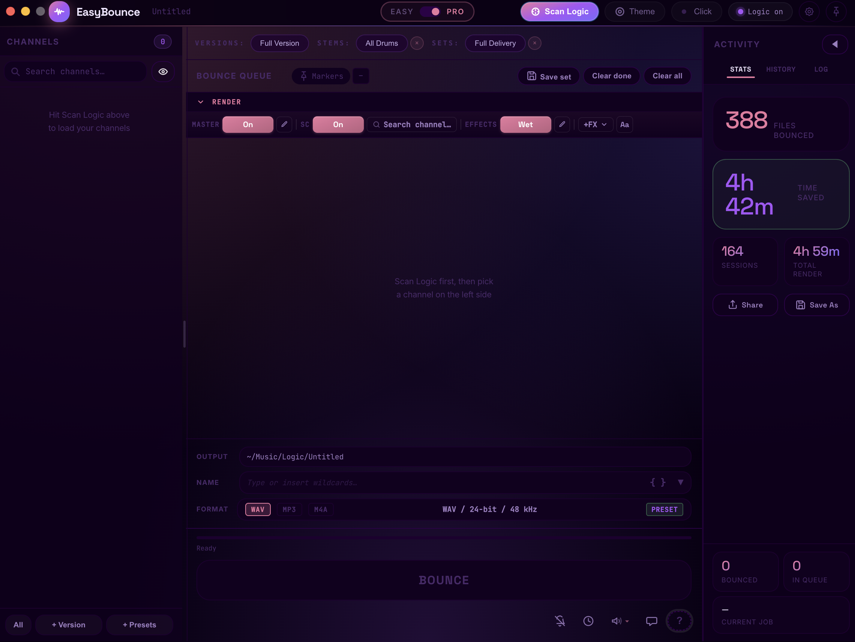Select the WAV format option
This screenshot has height=642, width=855.
(x=258, y=509)
